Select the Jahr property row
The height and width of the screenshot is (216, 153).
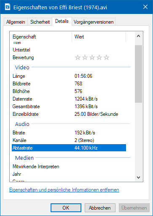[69, 174]
